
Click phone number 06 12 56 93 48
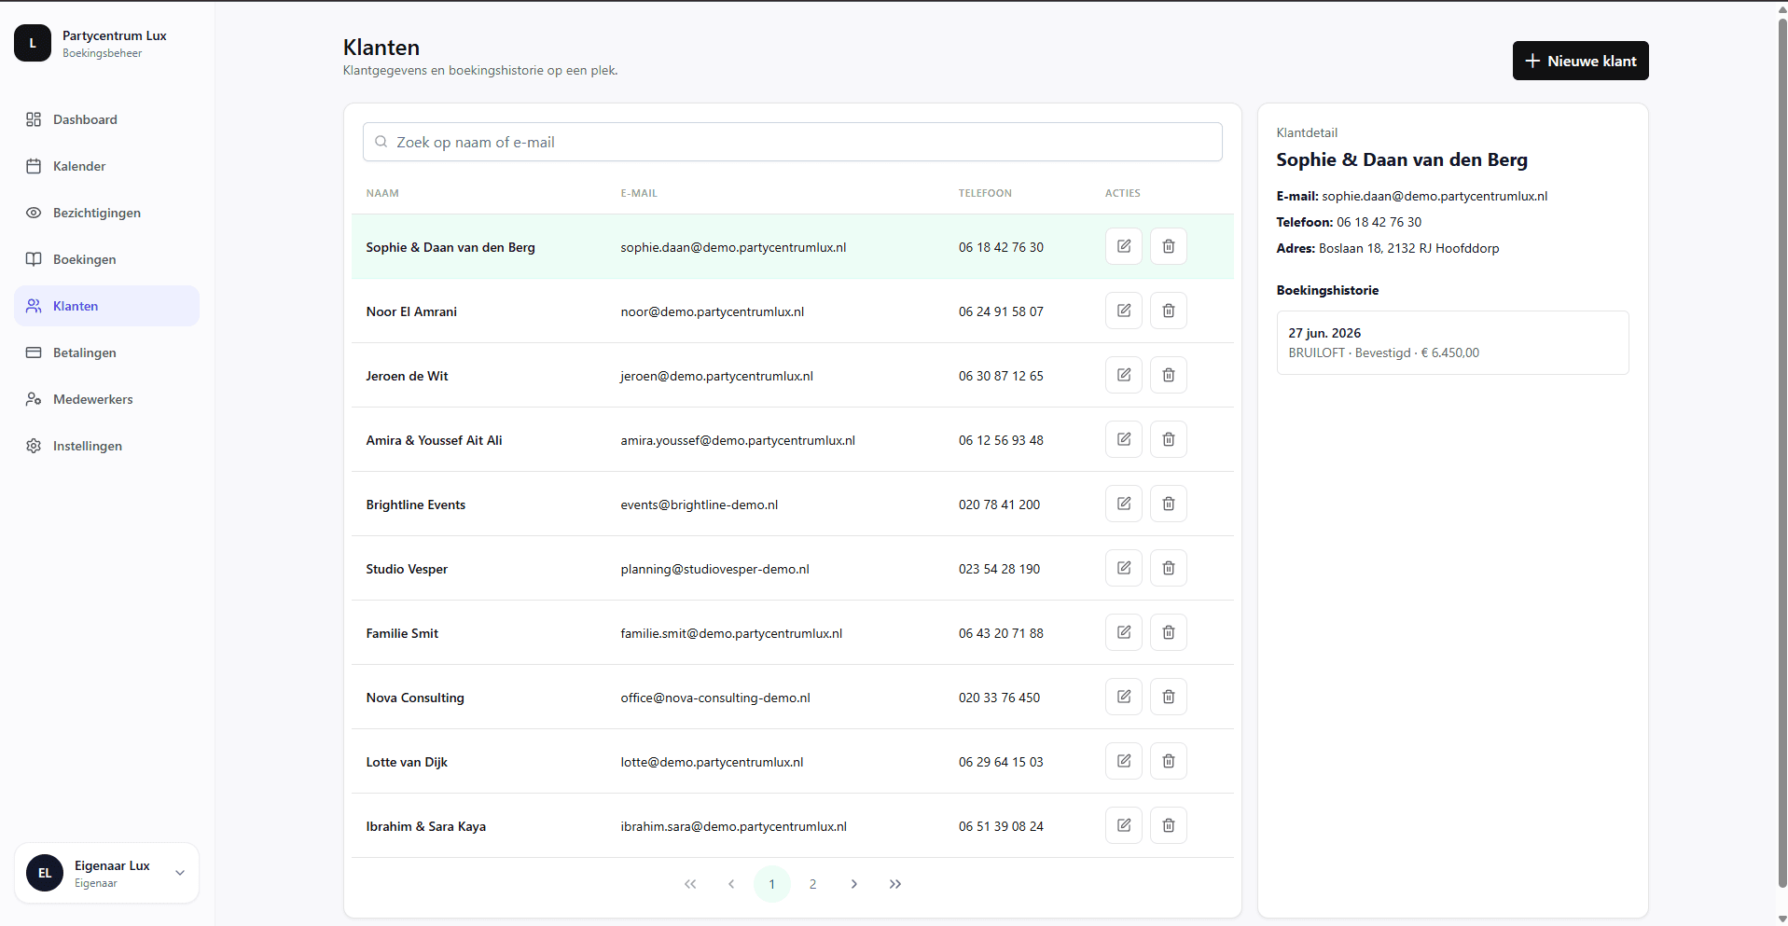pos(1001,440)
